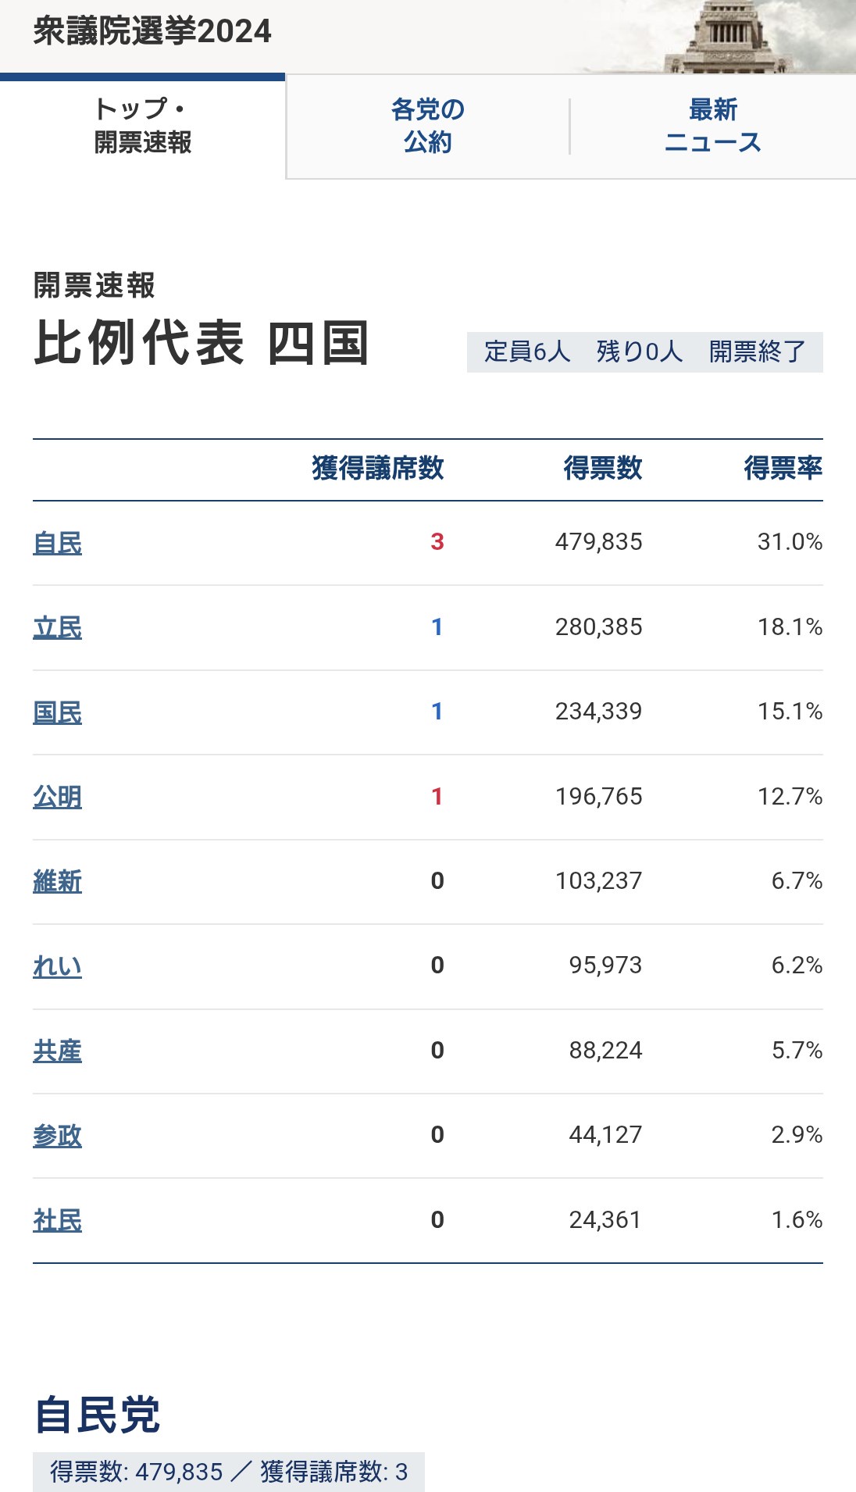Click the 得票率 column header
The height and width of the screenshot is (1492, 856).
(783, 468)
